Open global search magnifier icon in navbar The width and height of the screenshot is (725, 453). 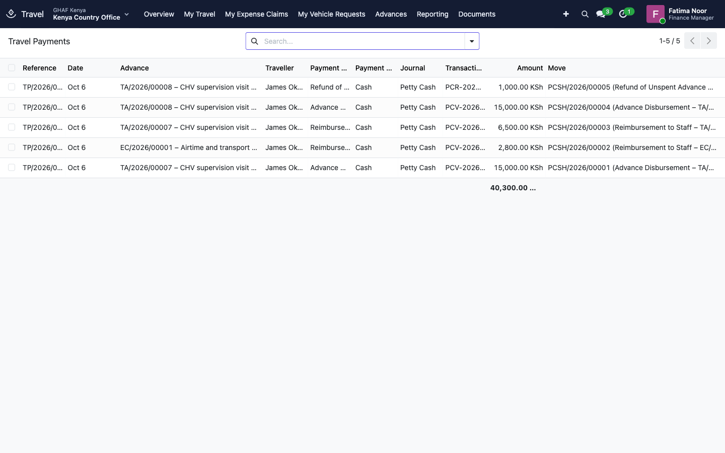click(585, 14)
